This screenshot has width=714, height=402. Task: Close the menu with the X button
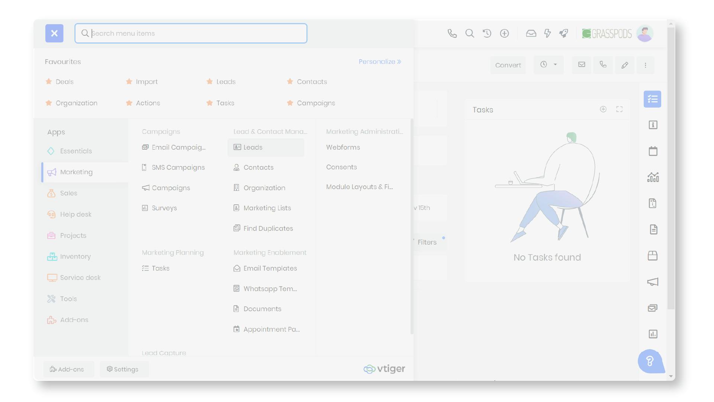54,33
